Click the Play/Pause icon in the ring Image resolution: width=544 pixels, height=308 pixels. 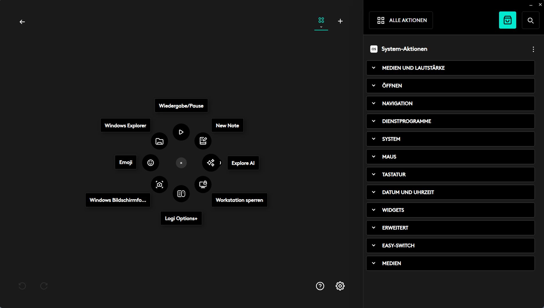tap(181, 132)
